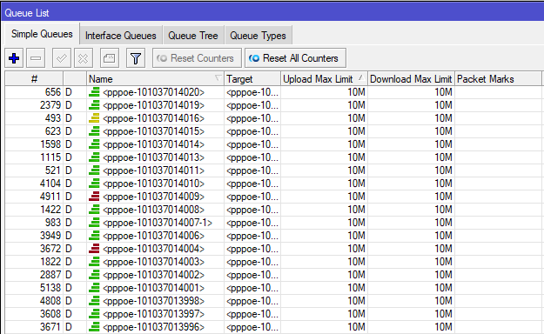
Task: Click red queue icon of pppoe-10103714004
Action: [94, 249]
